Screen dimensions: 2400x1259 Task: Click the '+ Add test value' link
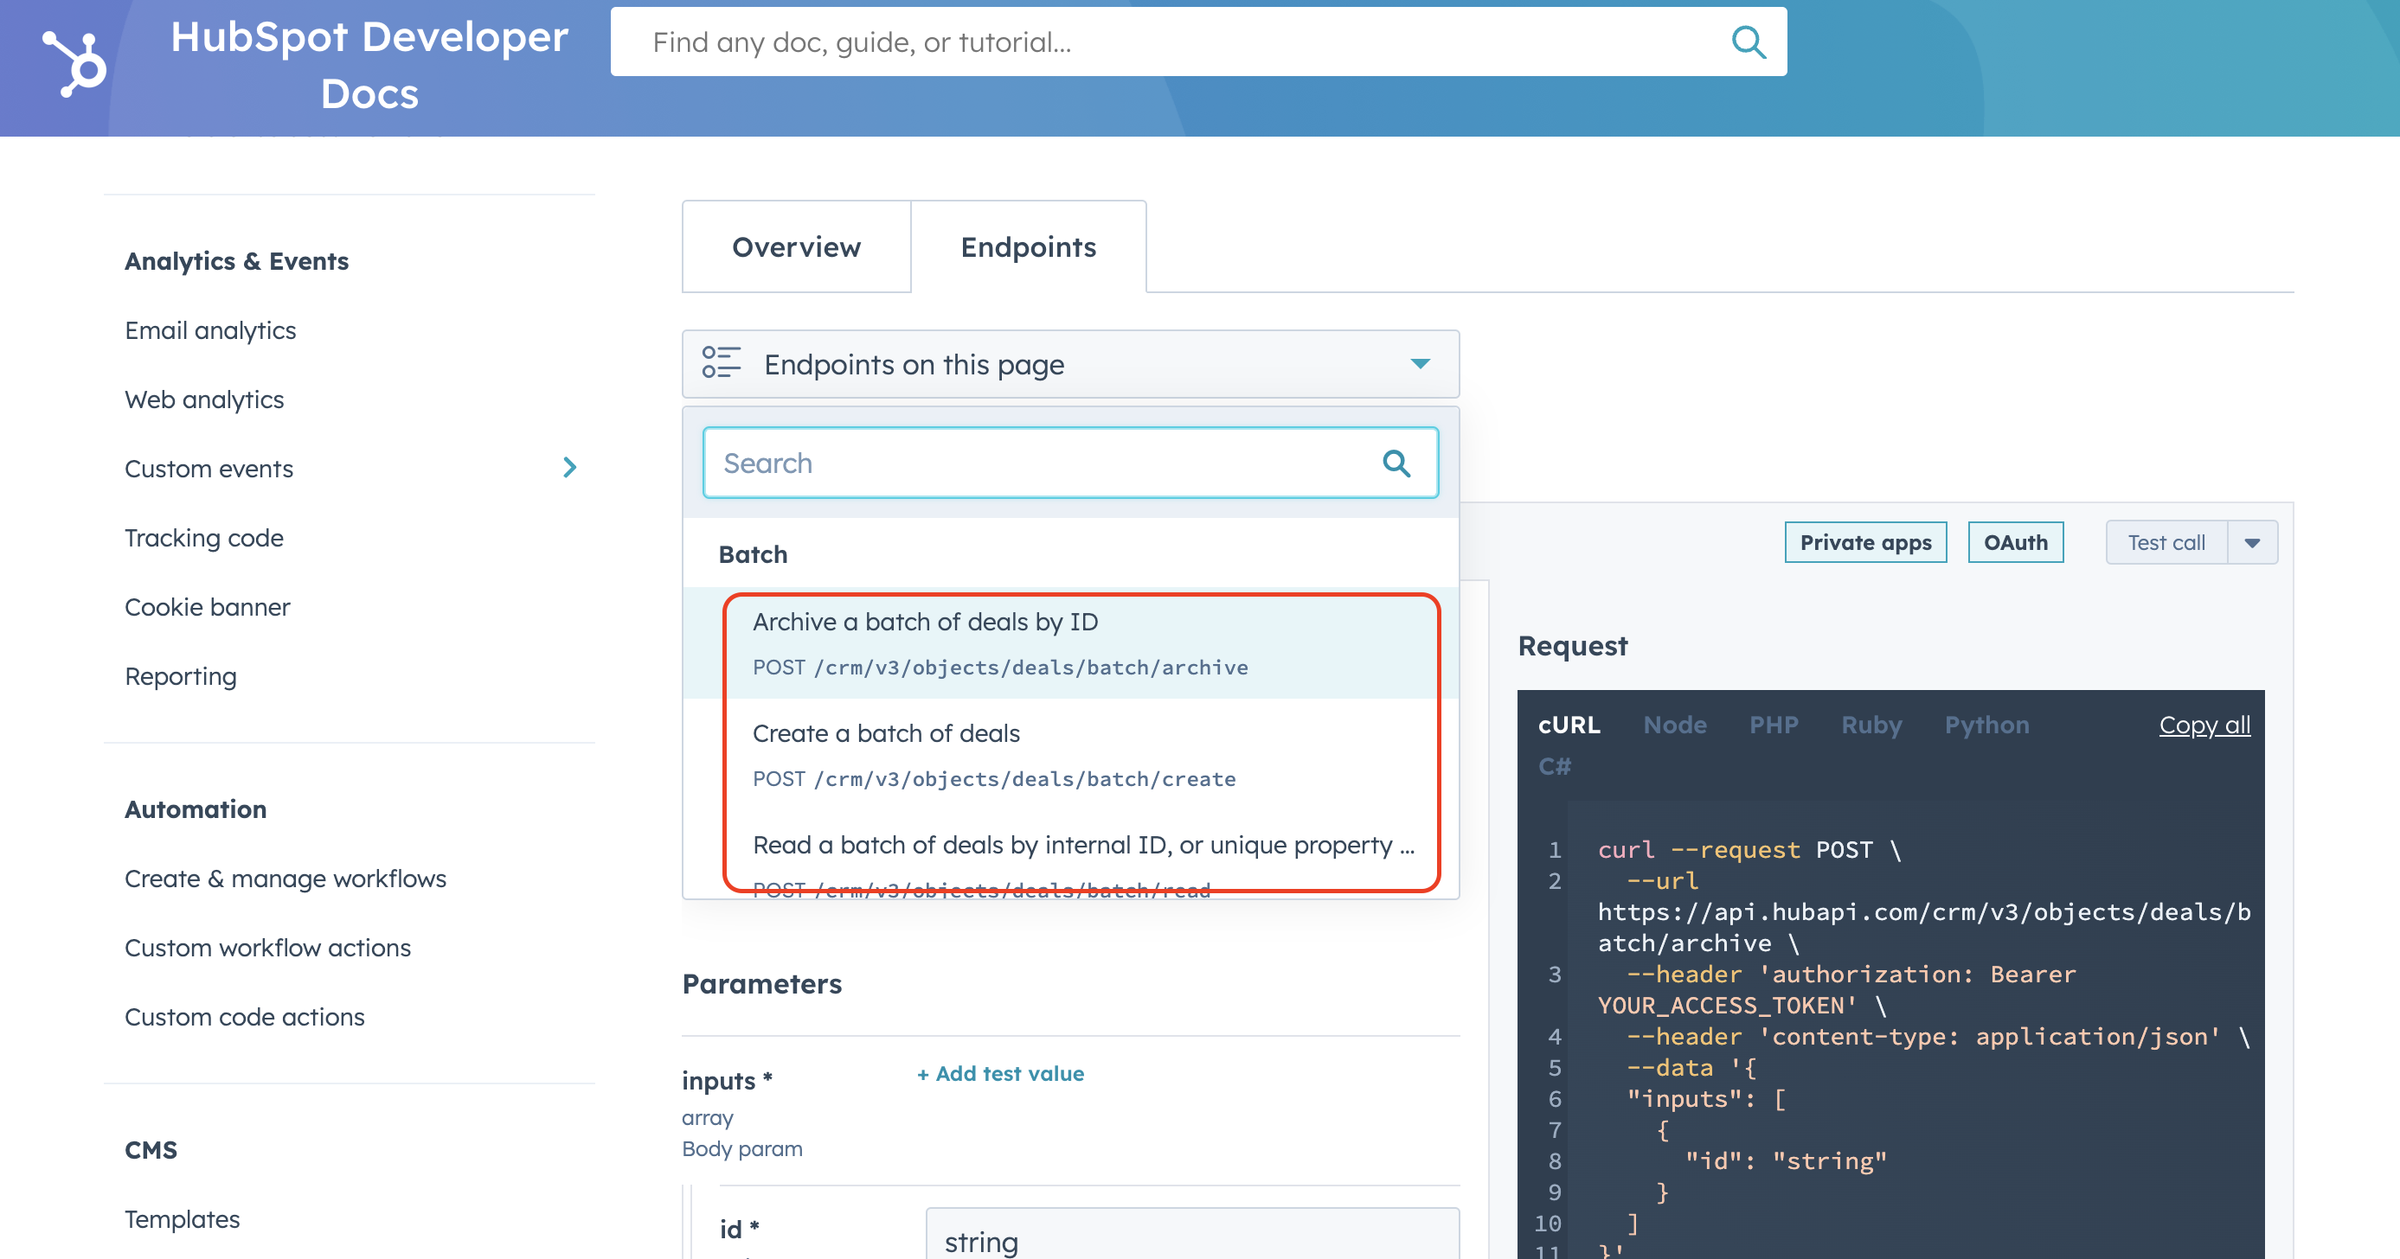click(x=999, y=1074)
